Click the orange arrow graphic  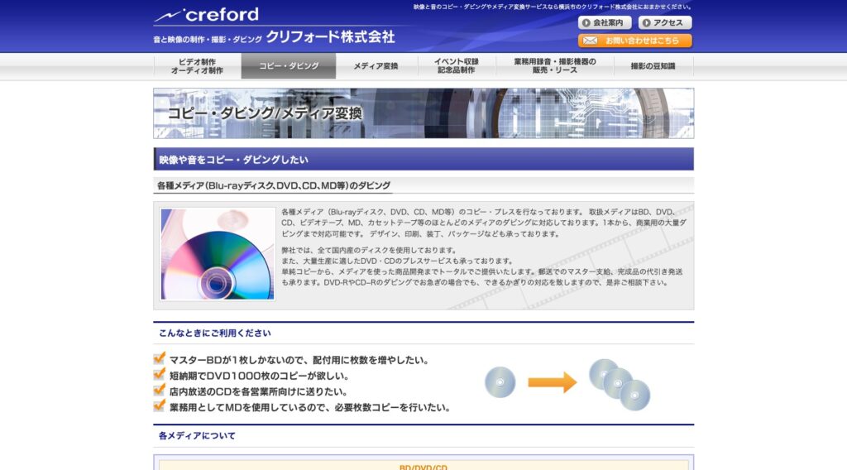(x=552, y=382)
